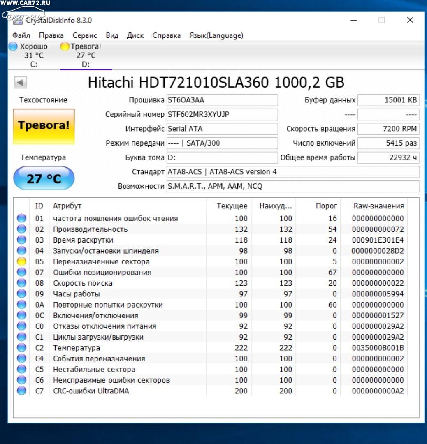Open the Файл menu
Image resolution: width=427 pixels, height=444 pixels.
pyautogui.click(x=21, y=35)
